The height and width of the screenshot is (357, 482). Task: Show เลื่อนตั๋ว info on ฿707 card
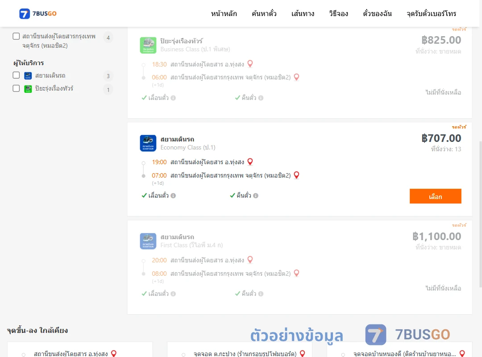click(x=173, y=196)
